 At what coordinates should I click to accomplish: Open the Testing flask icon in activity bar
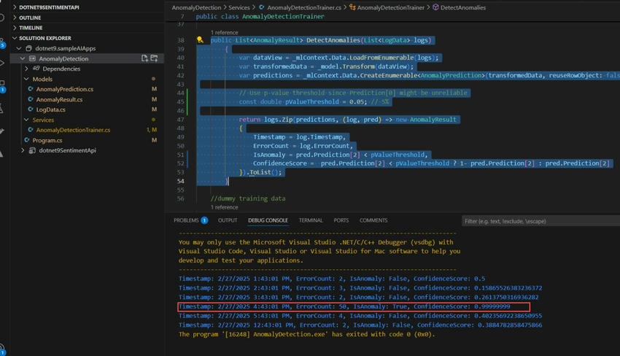[2, 108]
